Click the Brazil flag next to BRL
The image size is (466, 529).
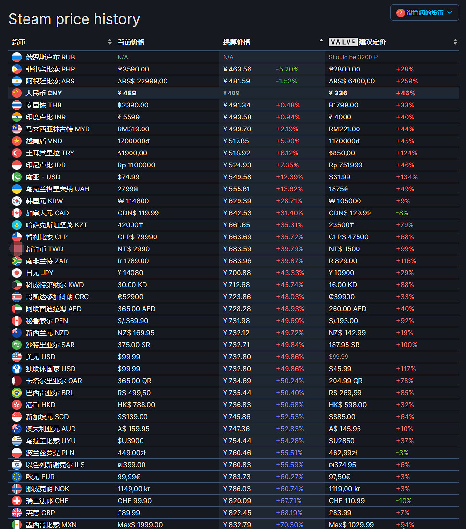click(x=17, y=393)
